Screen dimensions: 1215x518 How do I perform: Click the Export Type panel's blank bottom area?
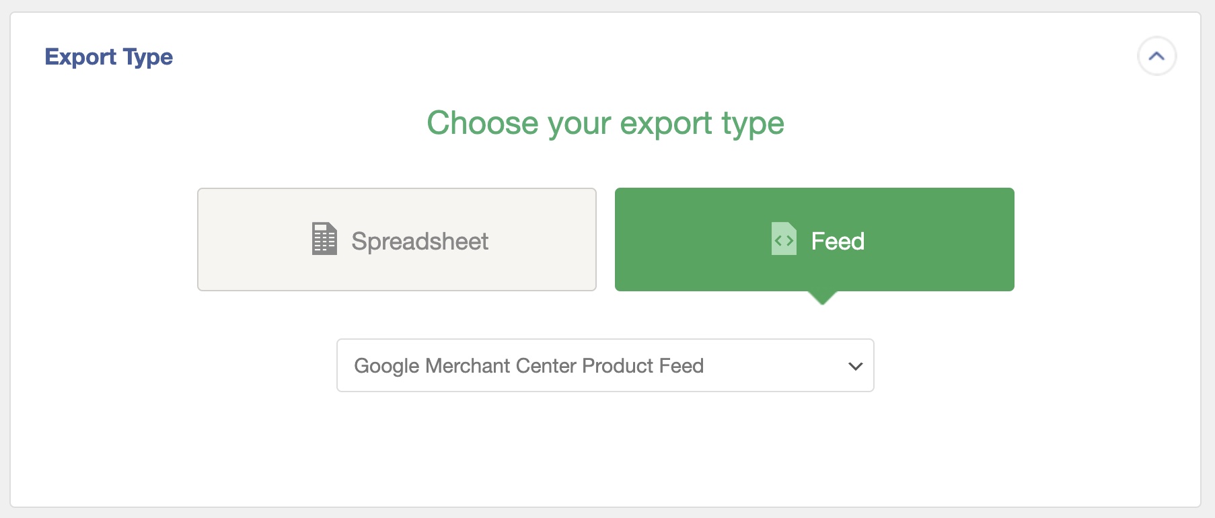tap(605, 457)
